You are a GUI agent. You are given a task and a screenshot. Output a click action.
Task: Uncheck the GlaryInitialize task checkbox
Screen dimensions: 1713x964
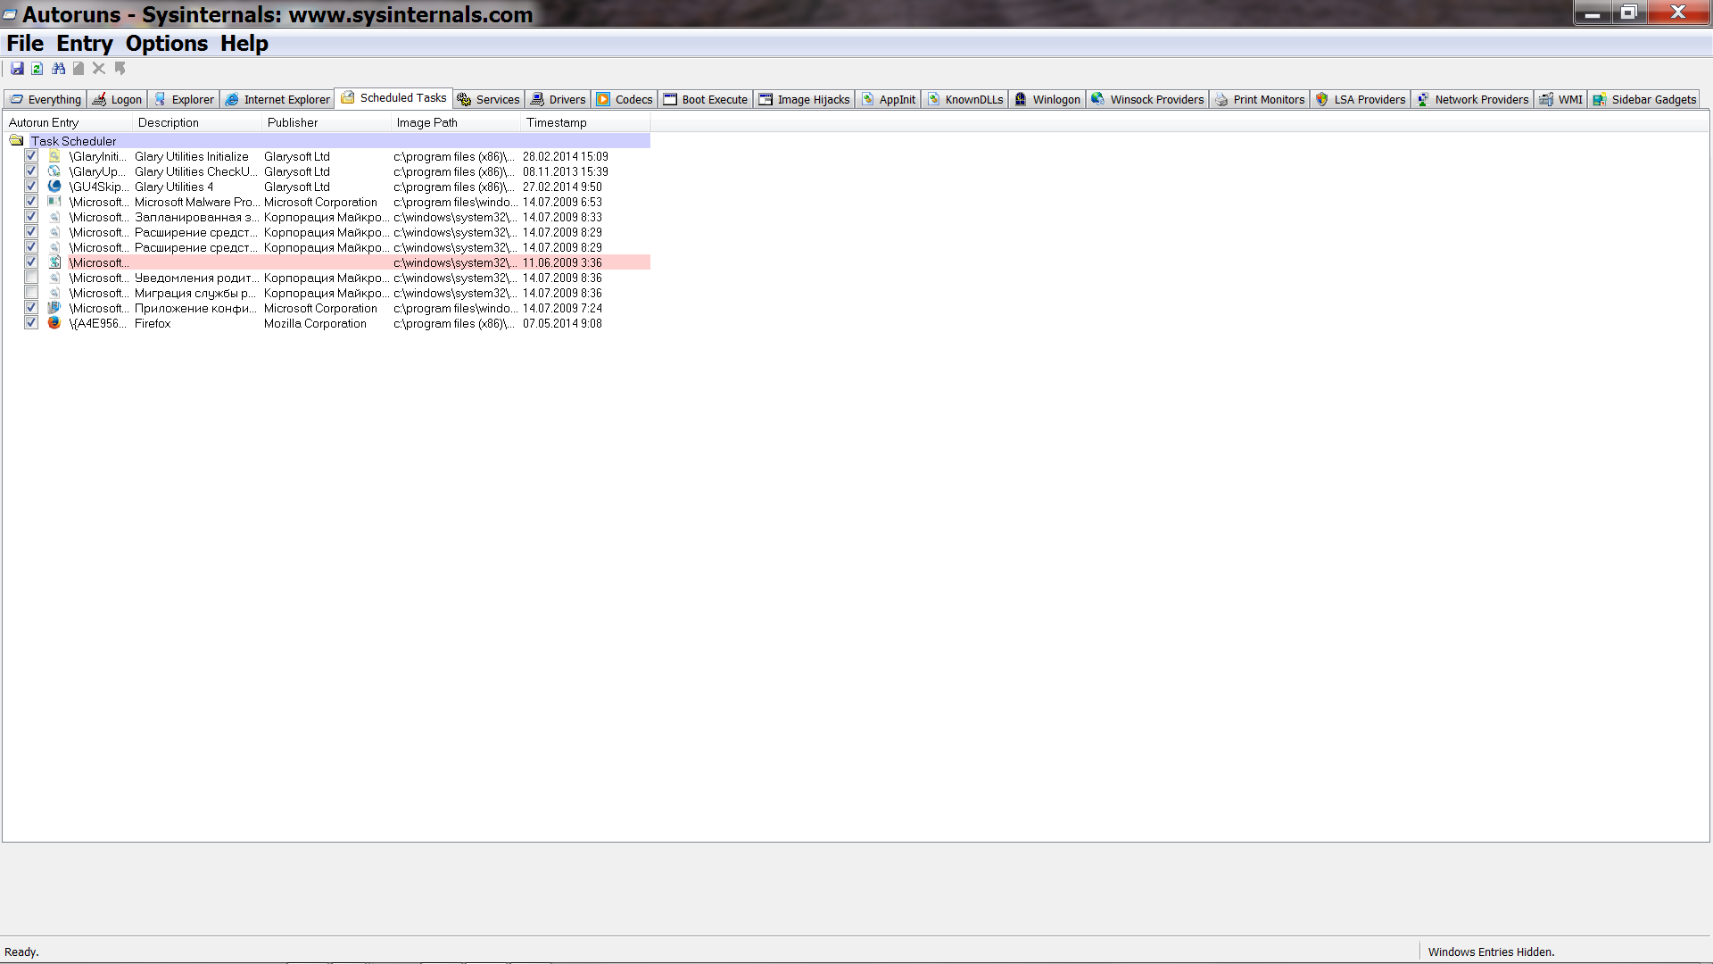tap(31, 156)
